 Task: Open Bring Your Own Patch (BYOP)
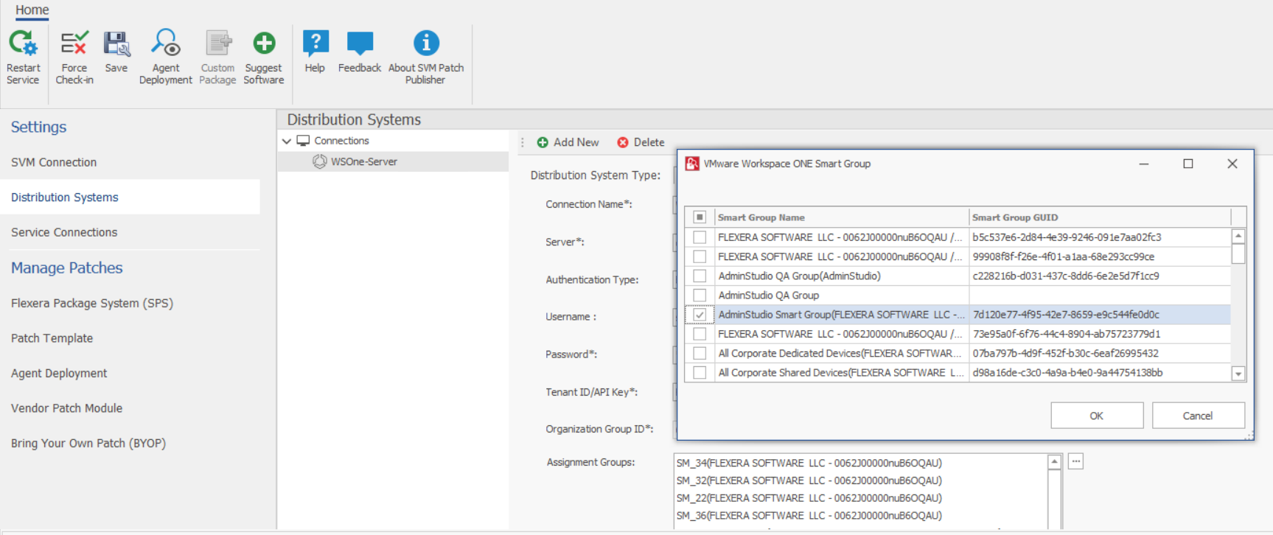[x=88, y=444]
